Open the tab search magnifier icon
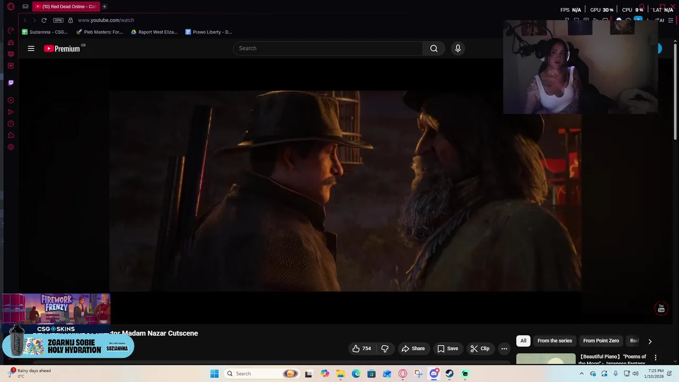 (642, 7)
